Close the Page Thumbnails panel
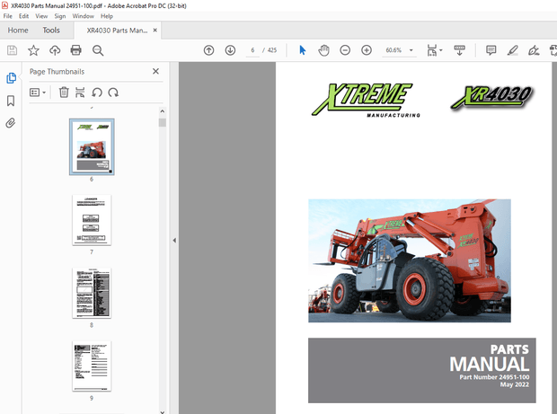Viewport: 557px width, 414px height. click(x=155, y=71)
